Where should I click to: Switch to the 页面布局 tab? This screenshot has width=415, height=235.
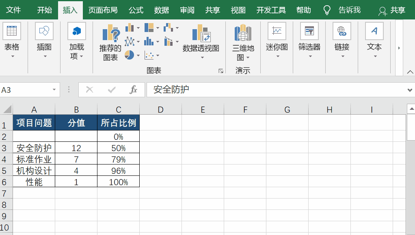tap(103, 10)
